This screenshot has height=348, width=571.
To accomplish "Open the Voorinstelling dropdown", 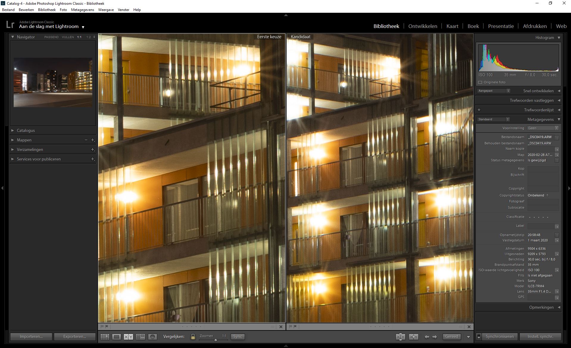I will (543, 128).
